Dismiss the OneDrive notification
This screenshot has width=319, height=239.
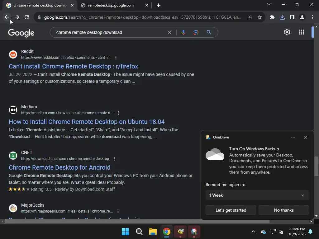tap(305, 137)
